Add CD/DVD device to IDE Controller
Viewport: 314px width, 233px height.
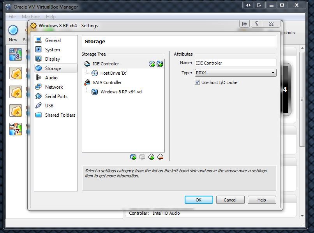(x=152, y=64)
